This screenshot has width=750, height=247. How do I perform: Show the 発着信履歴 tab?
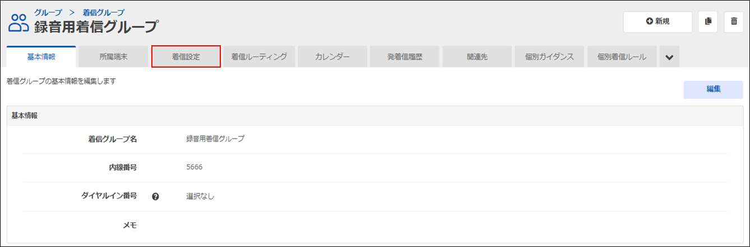coord(405,57)
